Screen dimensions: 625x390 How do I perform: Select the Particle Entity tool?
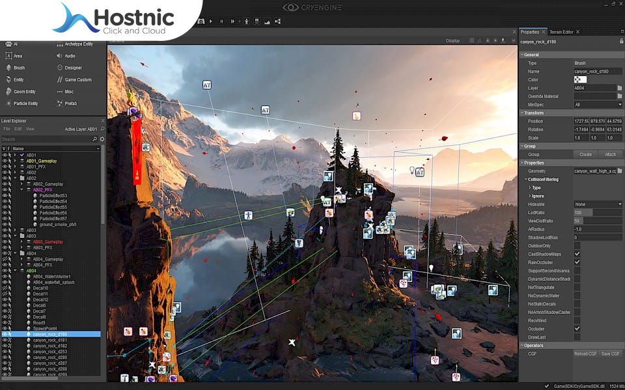tap(21, 104)
